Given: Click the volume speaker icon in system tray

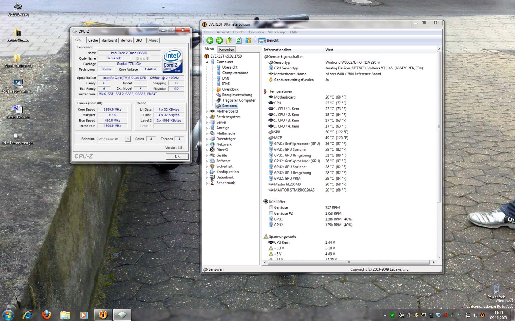Looking at the screenshot, I should click(475, 315).
